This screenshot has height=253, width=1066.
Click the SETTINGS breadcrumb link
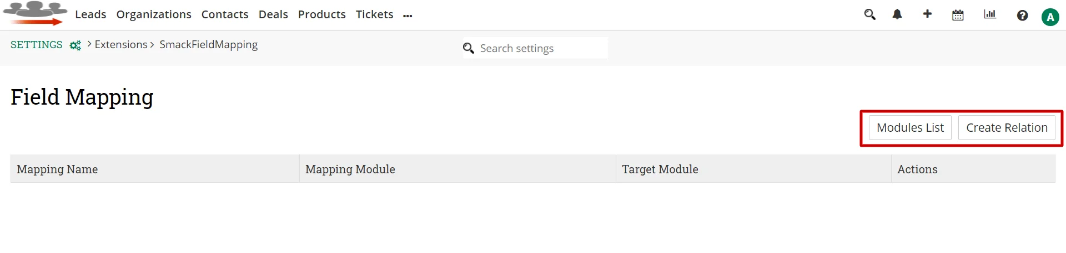[37, 45]
